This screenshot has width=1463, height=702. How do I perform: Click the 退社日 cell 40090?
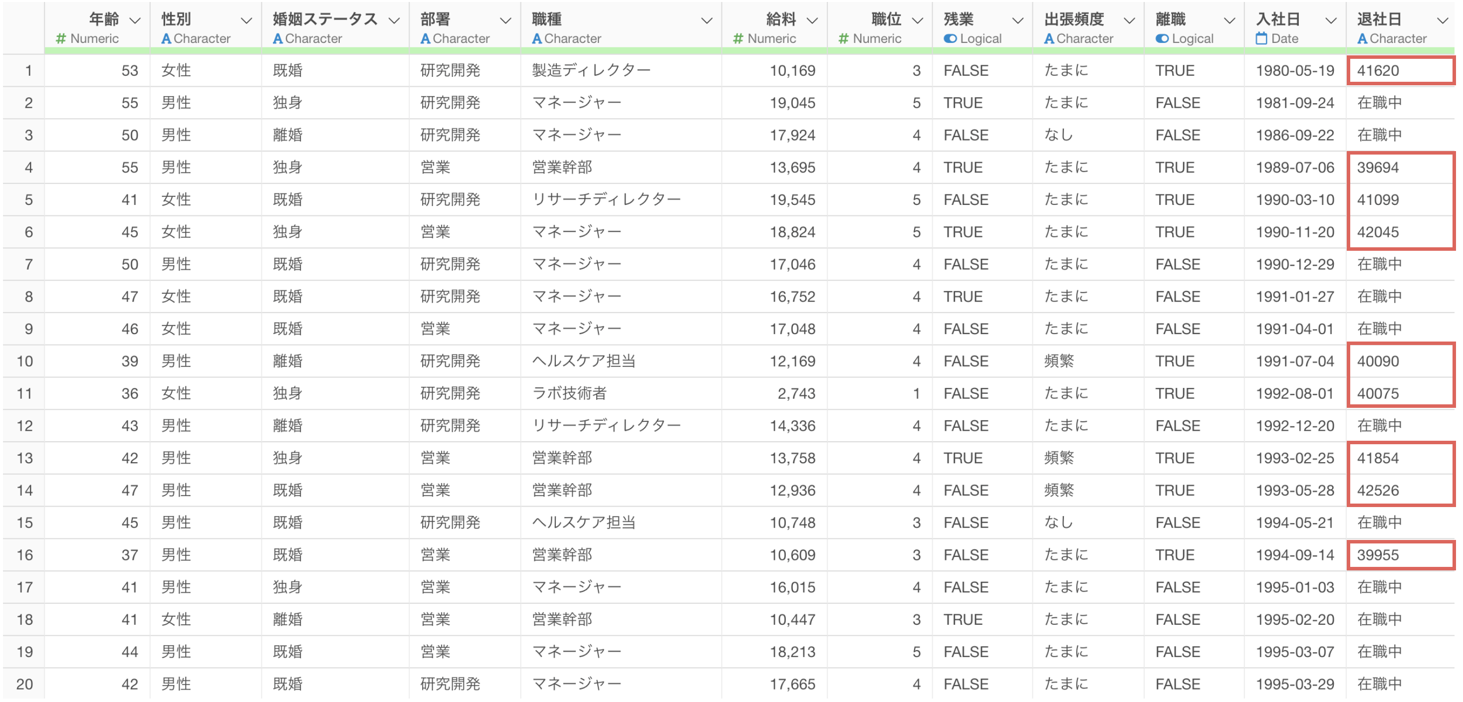click(1401, 361)
